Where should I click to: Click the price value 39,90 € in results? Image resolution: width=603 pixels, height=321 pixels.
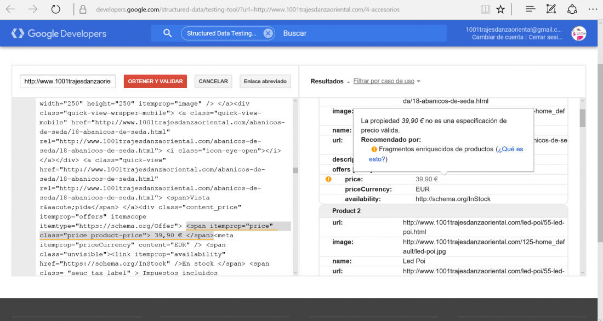point(426,179)
